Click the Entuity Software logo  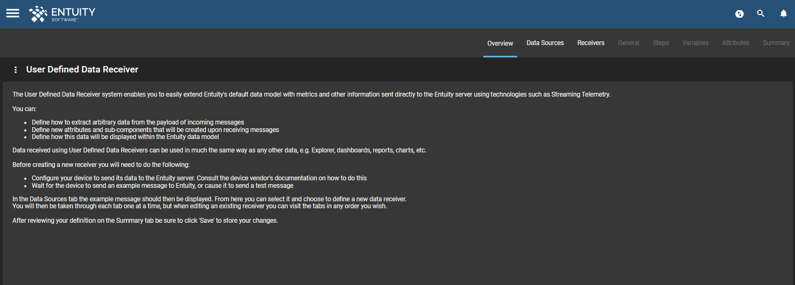coord(62,14)
